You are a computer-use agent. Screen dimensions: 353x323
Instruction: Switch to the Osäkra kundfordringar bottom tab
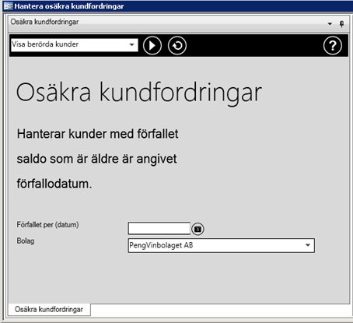tap(49, 309)
